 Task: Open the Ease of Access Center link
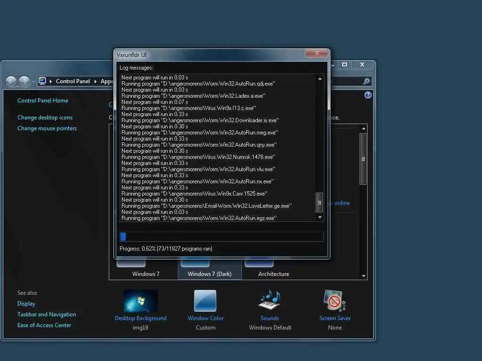[44, 325]
